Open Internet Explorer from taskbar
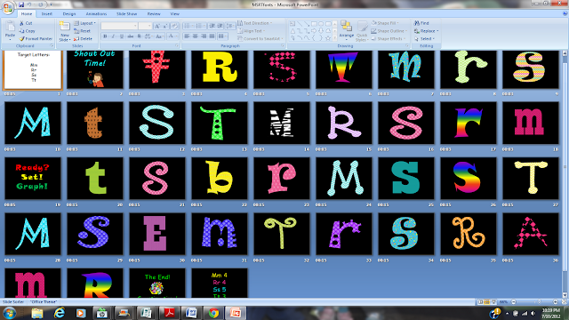This screenshot has width=569, height=320. pos(60,313)
